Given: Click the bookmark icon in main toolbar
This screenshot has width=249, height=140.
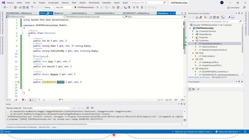Looking at the screenshot, I should point(142,7).
